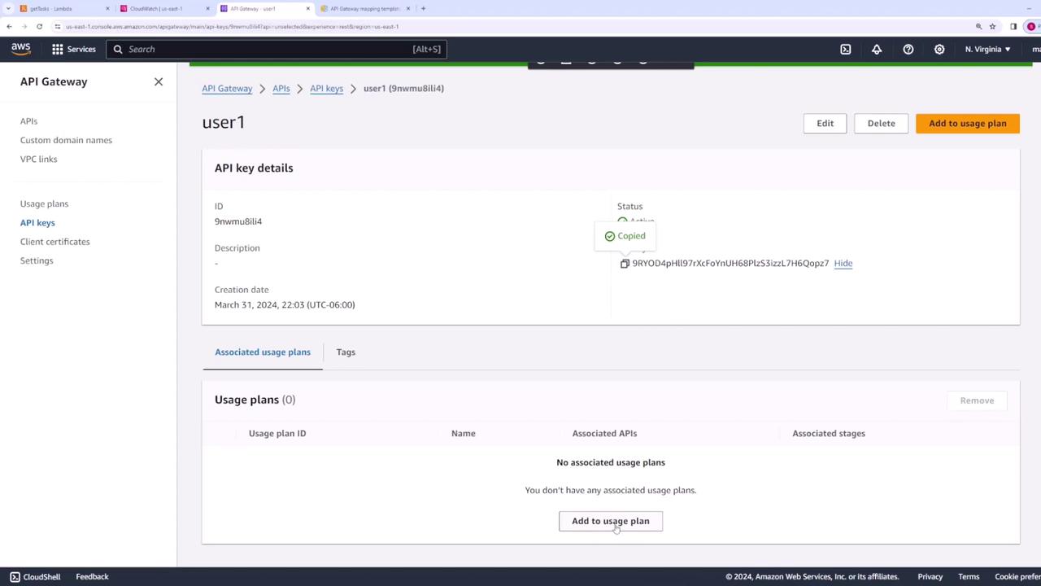
Task: Open the Feedback link in the footer
Action: pos(92,577)
